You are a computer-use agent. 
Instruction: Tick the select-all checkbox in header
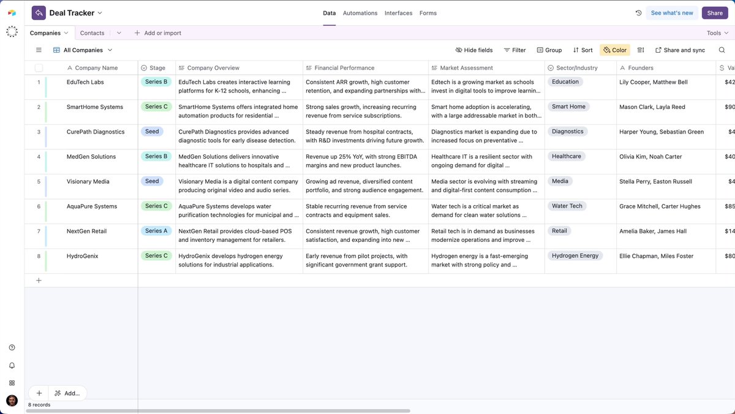(39, 68)
